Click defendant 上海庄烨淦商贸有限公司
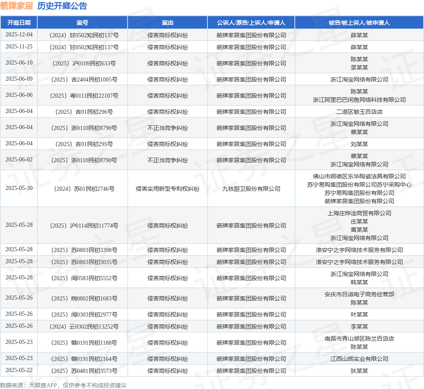 pyautogui.click(x=359, y=213)
